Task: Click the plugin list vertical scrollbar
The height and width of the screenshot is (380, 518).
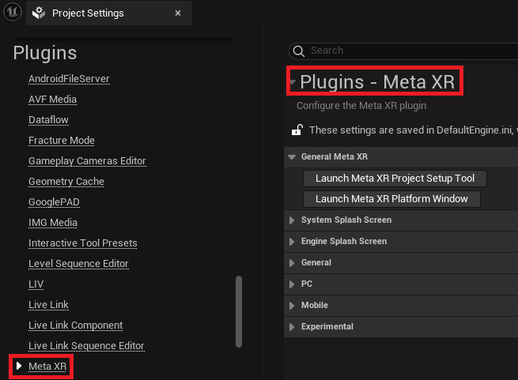Action: 239,310
